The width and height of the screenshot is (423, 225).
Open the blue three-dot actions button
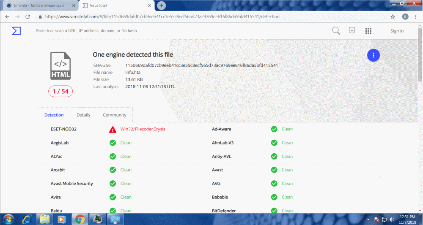[x=374, y=55]
